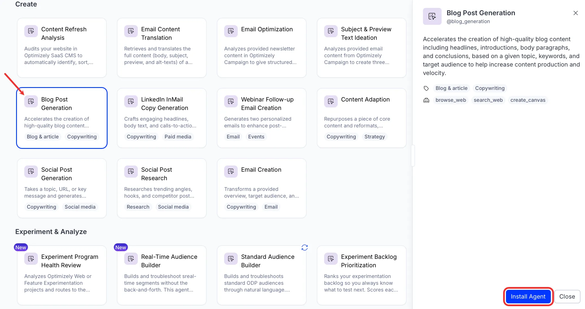Open the Email Optimization card
The height and width of the screenshot is (309, 585).
262,48
